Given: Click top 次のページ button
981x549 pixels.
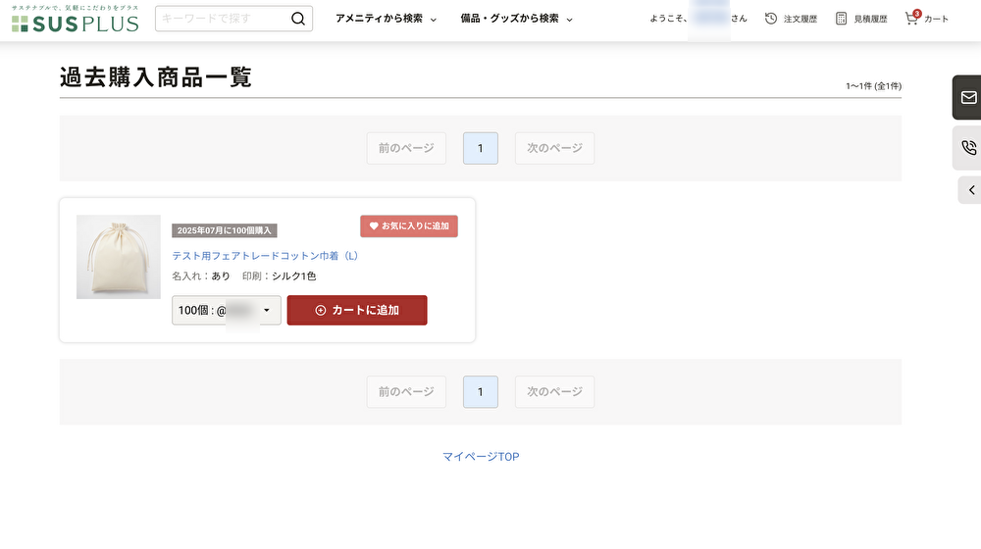Looking at the screenshot, I should pos(554,148).
